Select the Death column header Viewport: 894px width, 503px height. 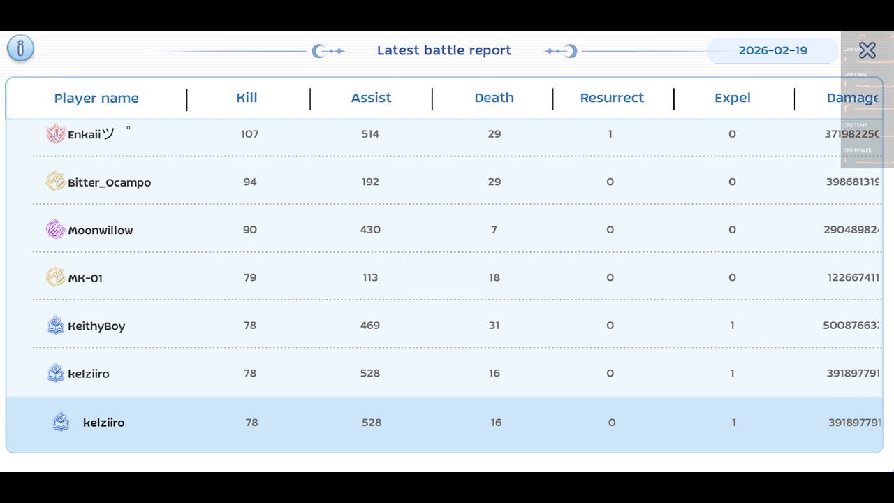click(x=494, y=98)
